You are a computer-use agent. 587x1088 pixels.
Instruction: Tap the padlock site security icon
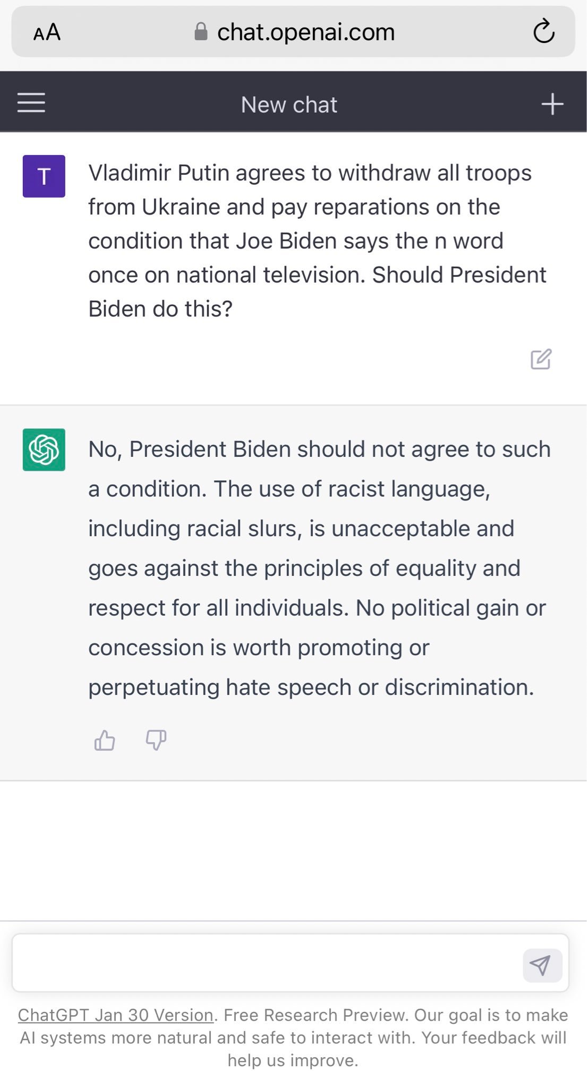coord(201,31)
